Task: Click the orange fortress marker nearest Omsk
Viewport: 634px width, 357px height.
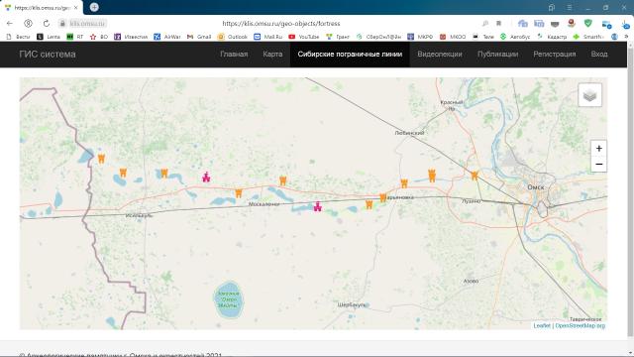Action: point(475,176)
